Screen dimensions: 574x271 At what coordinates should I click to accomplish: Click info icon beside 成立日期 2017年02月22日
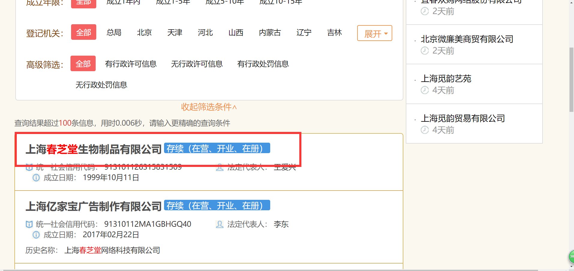click(36, 235)
